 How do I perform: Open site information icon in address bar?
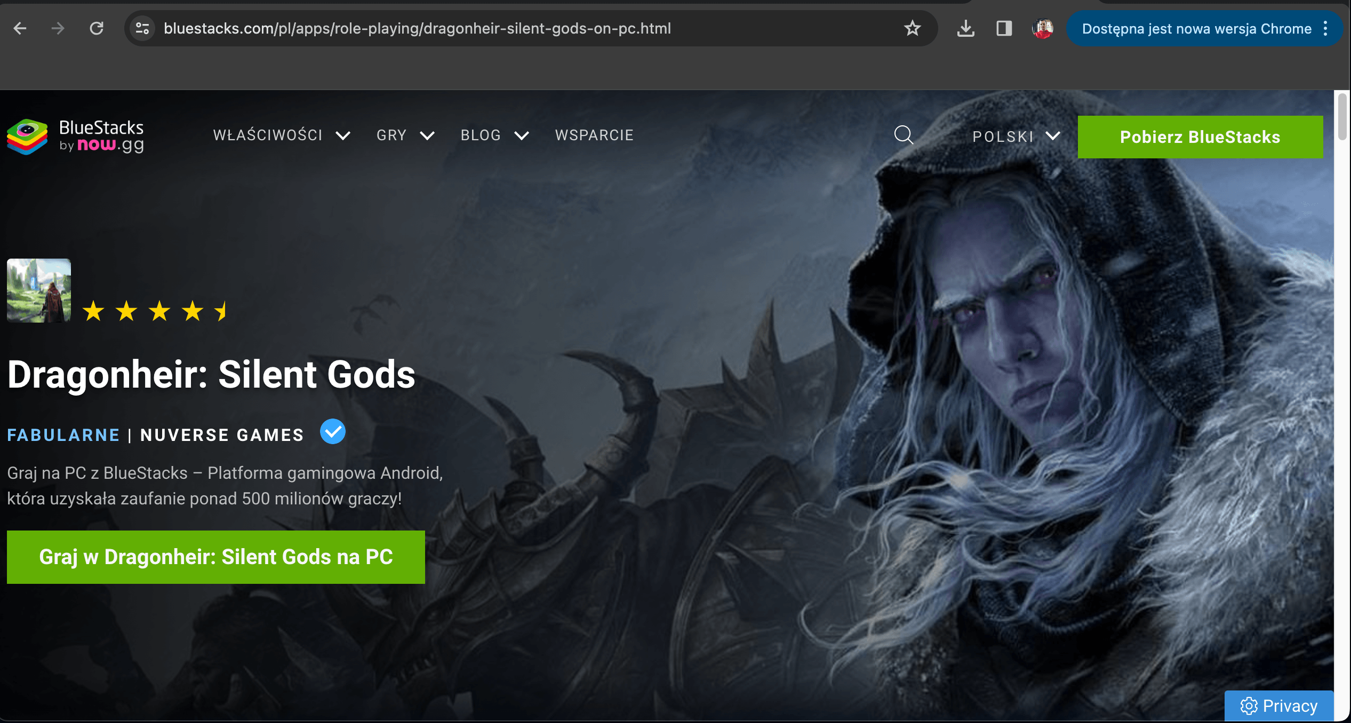click(x=142, y=28)
